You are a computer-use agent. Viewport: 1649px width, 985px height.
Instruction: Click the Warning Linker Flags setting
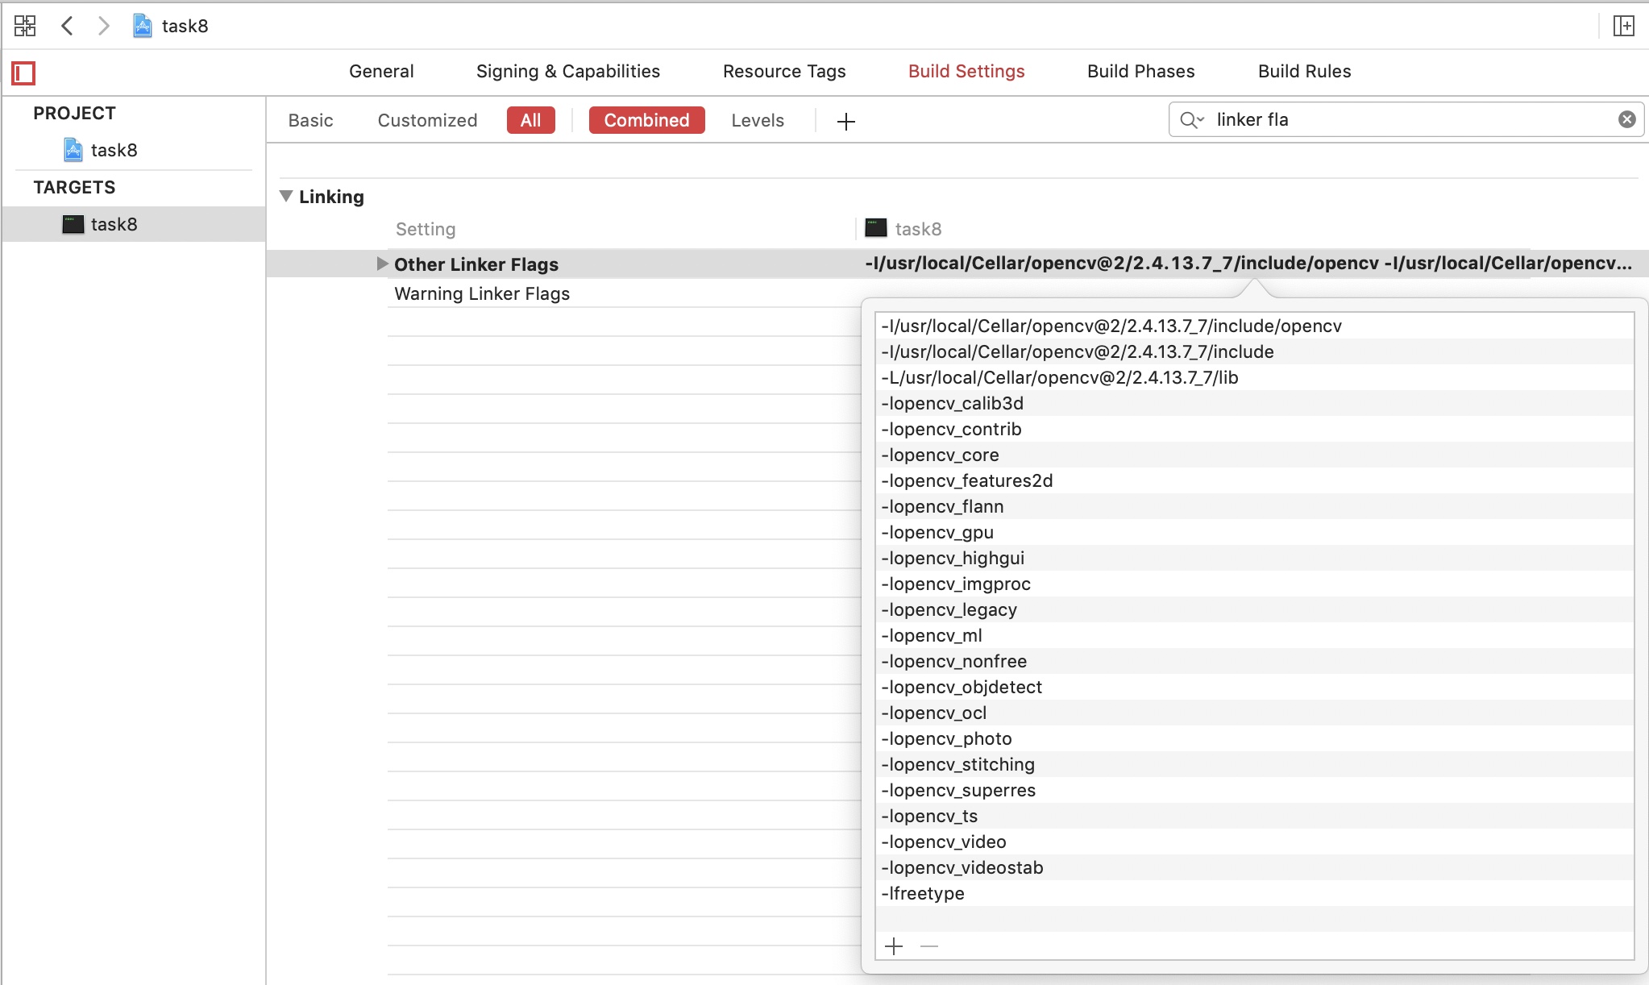(x=482, y=293)
